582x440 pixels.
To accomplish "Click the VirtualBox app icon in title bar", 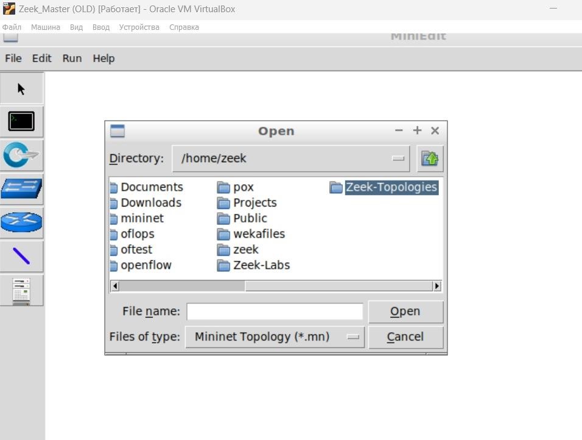I will (9, 9).
